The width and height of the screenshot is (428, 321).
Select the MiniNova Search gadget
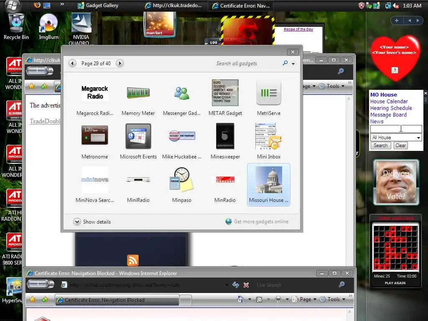95,184
